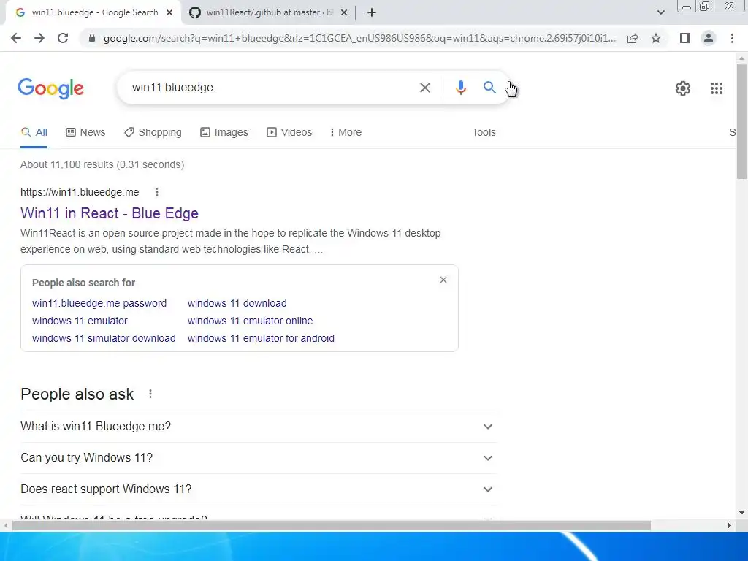Image resolution: width=748 pixels, height=561 pixels.
Task: Open the Google apps grid
Action: click(x=716, y=88)
